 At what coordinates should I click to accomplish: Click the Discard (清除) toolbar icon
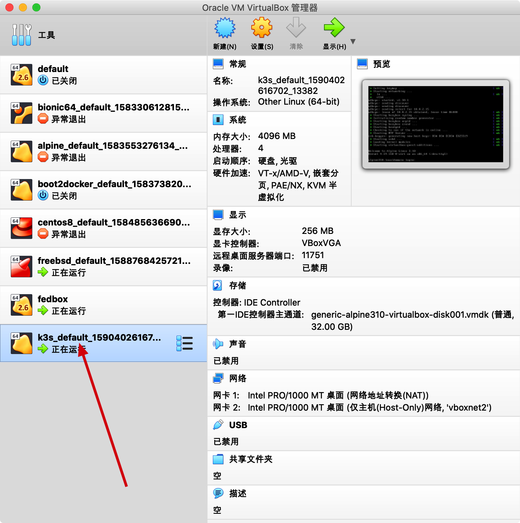click(x=296, y=28)
